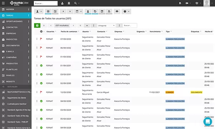
Task: Open E-mails in the sidebar
Action: coord(10,51)
